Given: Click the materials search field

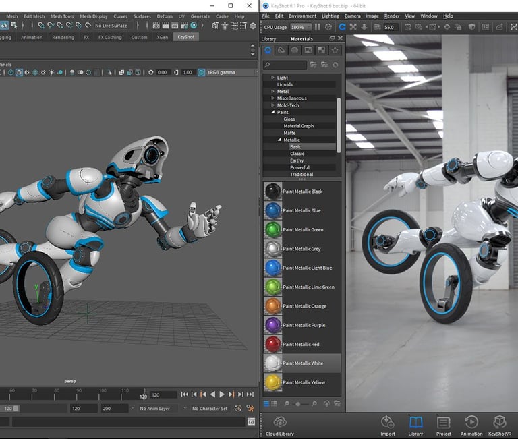Looking at the screenshot, I should [285, 65].
